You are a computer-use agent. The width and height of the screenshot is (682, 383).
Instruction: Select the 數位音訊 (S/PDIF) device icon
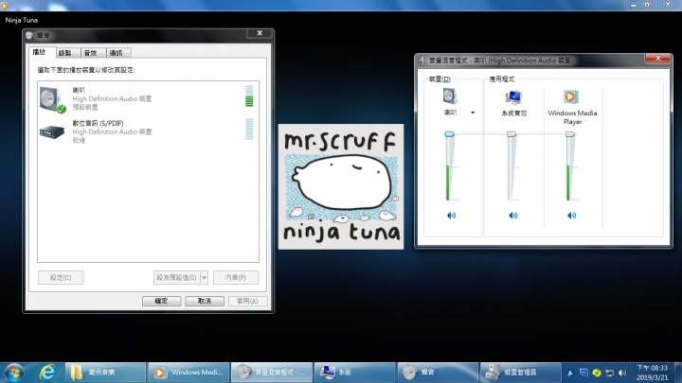tap(52, 131)
